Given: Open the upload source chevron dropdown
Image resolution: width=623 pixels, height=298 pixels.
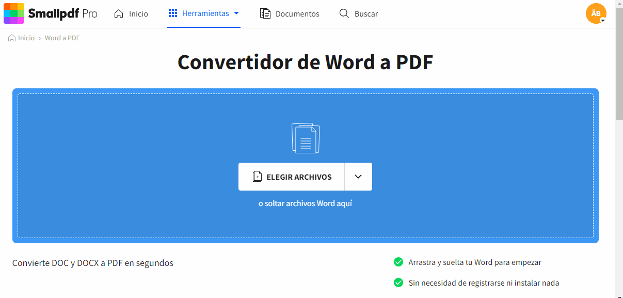Looking at the screenshot, I should click(358, 177).
